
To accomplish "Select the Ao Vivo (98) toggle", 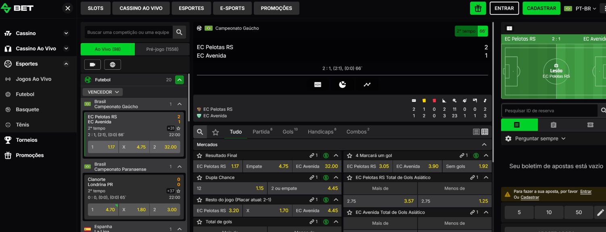I will (x=108, y=49).
